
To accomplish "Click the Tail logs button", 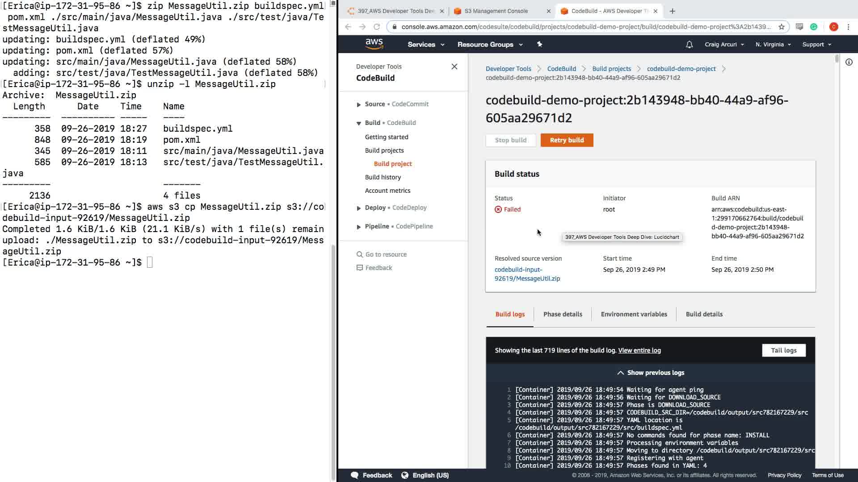I will coord(783,350).
